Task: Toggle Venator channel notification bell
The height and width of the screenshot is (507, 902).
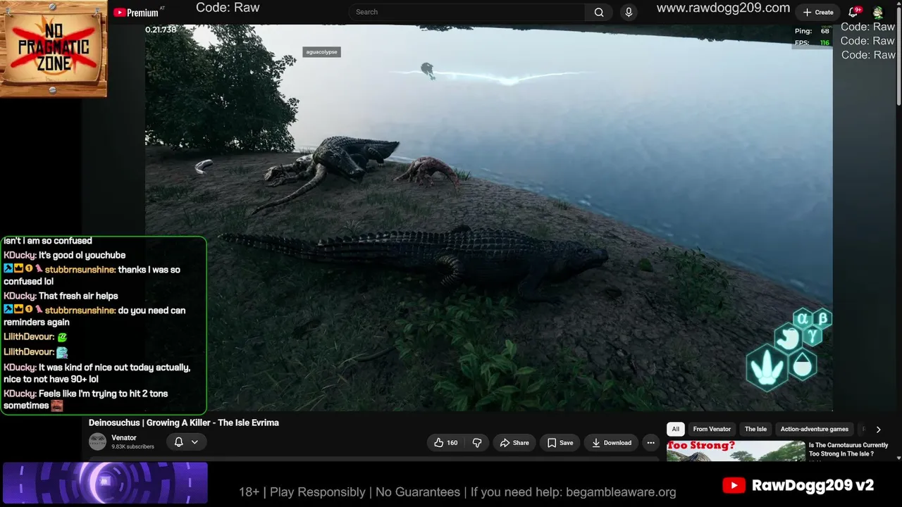Action: (179, 442)
